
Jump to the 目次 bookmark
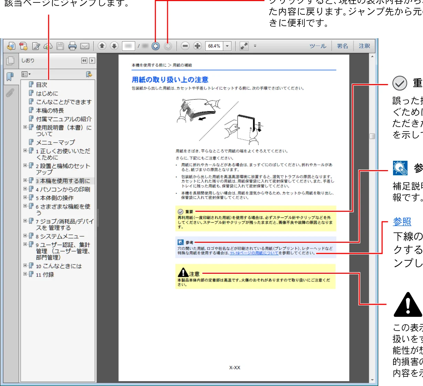(x=42, y=85)
